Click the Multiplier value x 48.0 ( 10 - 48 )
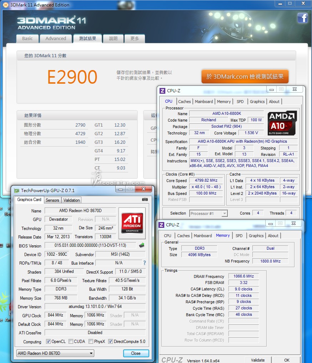The height and width of the screenshot is (363, 312). coord(206,187)
